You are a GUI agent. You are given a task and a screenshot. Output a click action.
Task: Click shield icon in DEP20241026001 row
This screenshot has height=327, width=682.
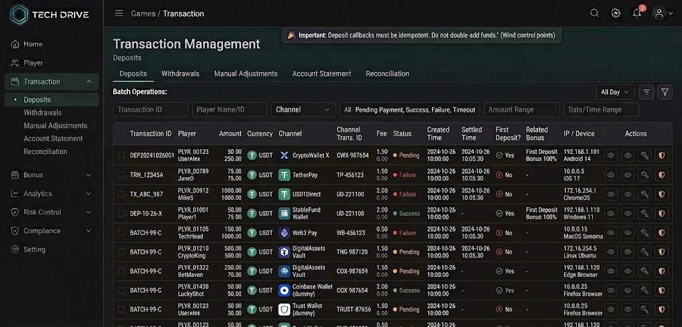[x=661, y=155]
